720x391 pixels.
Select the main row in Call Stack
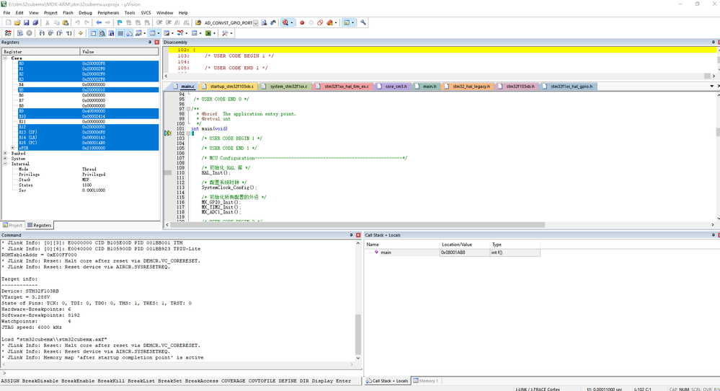453,252
